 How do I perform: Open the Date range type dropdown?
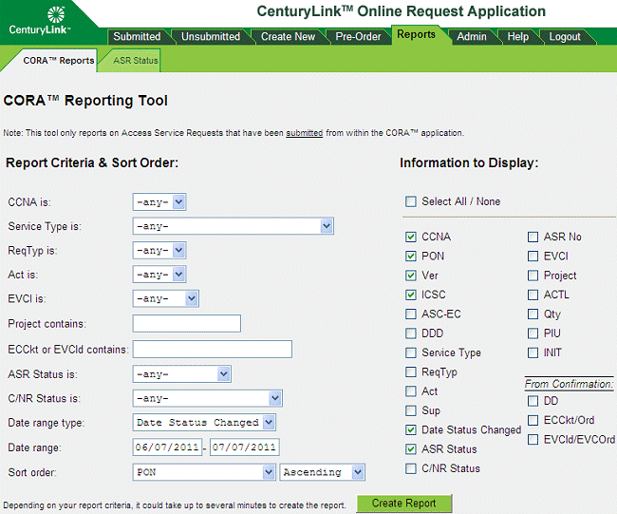(x=204, y=423)
